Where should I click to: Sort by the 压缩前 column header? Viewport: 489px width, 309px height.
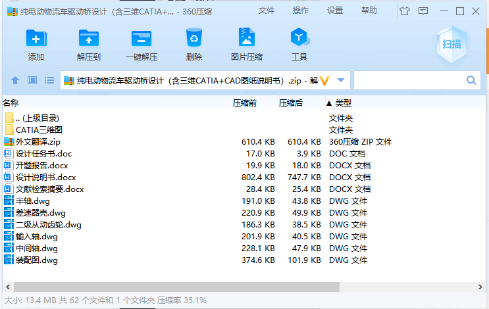click(x=245, y=103)
